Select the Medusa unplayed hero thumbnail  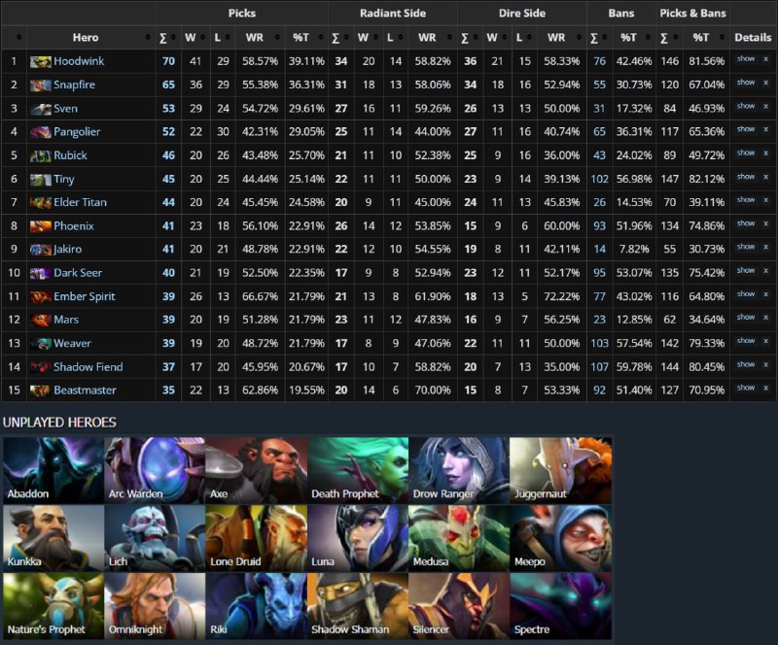point(459,538)
